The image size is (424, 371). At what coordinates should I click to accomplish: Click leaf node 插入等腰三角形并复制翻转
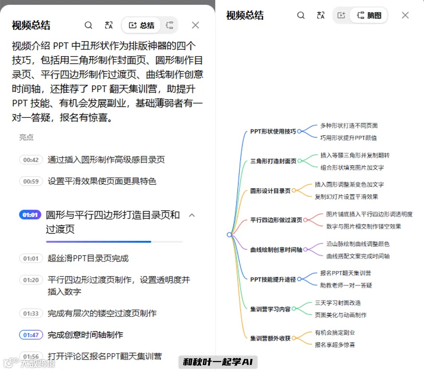point(355,155)
